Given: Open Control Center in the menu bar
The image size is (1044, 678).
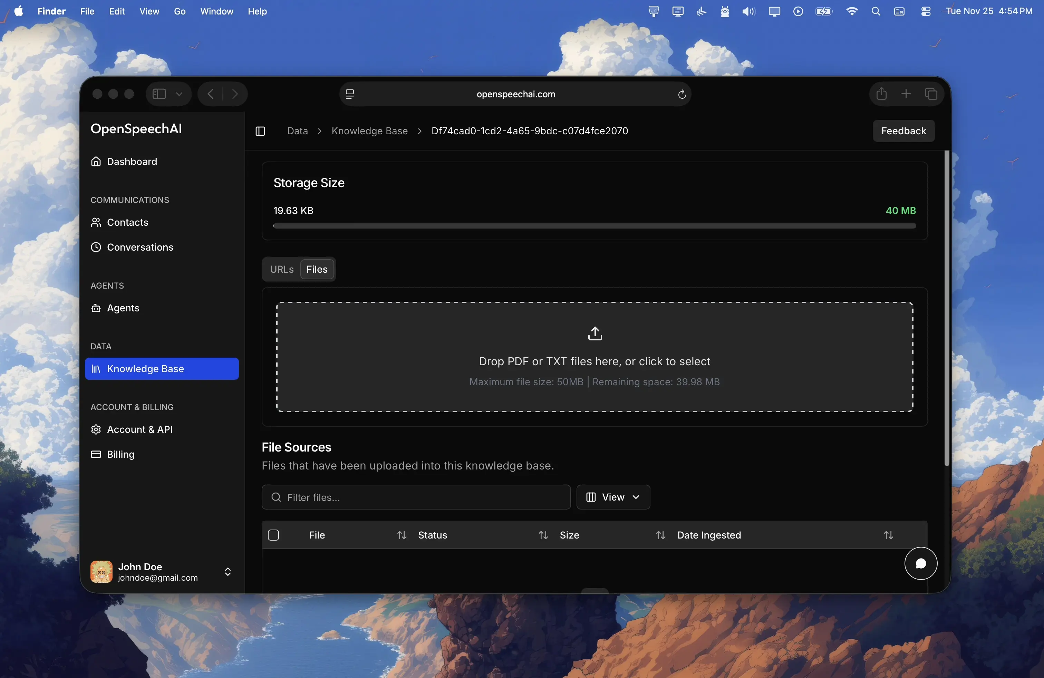Looking at the screenshot, I should tap(926, 11).
